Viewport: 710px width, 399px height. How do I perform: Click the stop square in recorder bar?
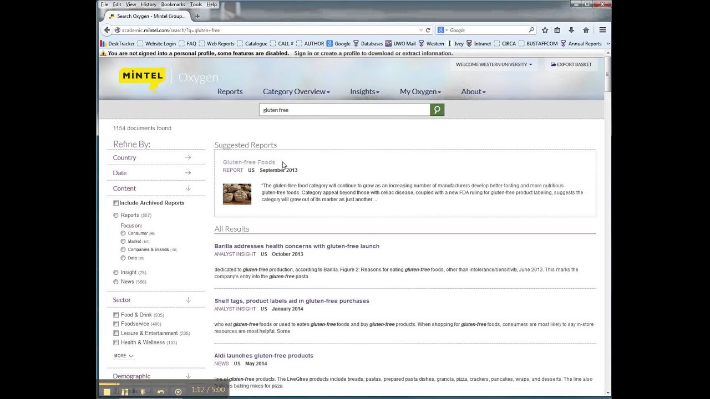tap(106, 392)
